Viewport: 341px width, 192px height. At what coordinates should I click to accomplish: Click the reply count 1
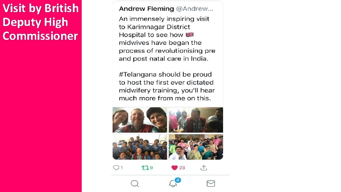click(122, 167)
